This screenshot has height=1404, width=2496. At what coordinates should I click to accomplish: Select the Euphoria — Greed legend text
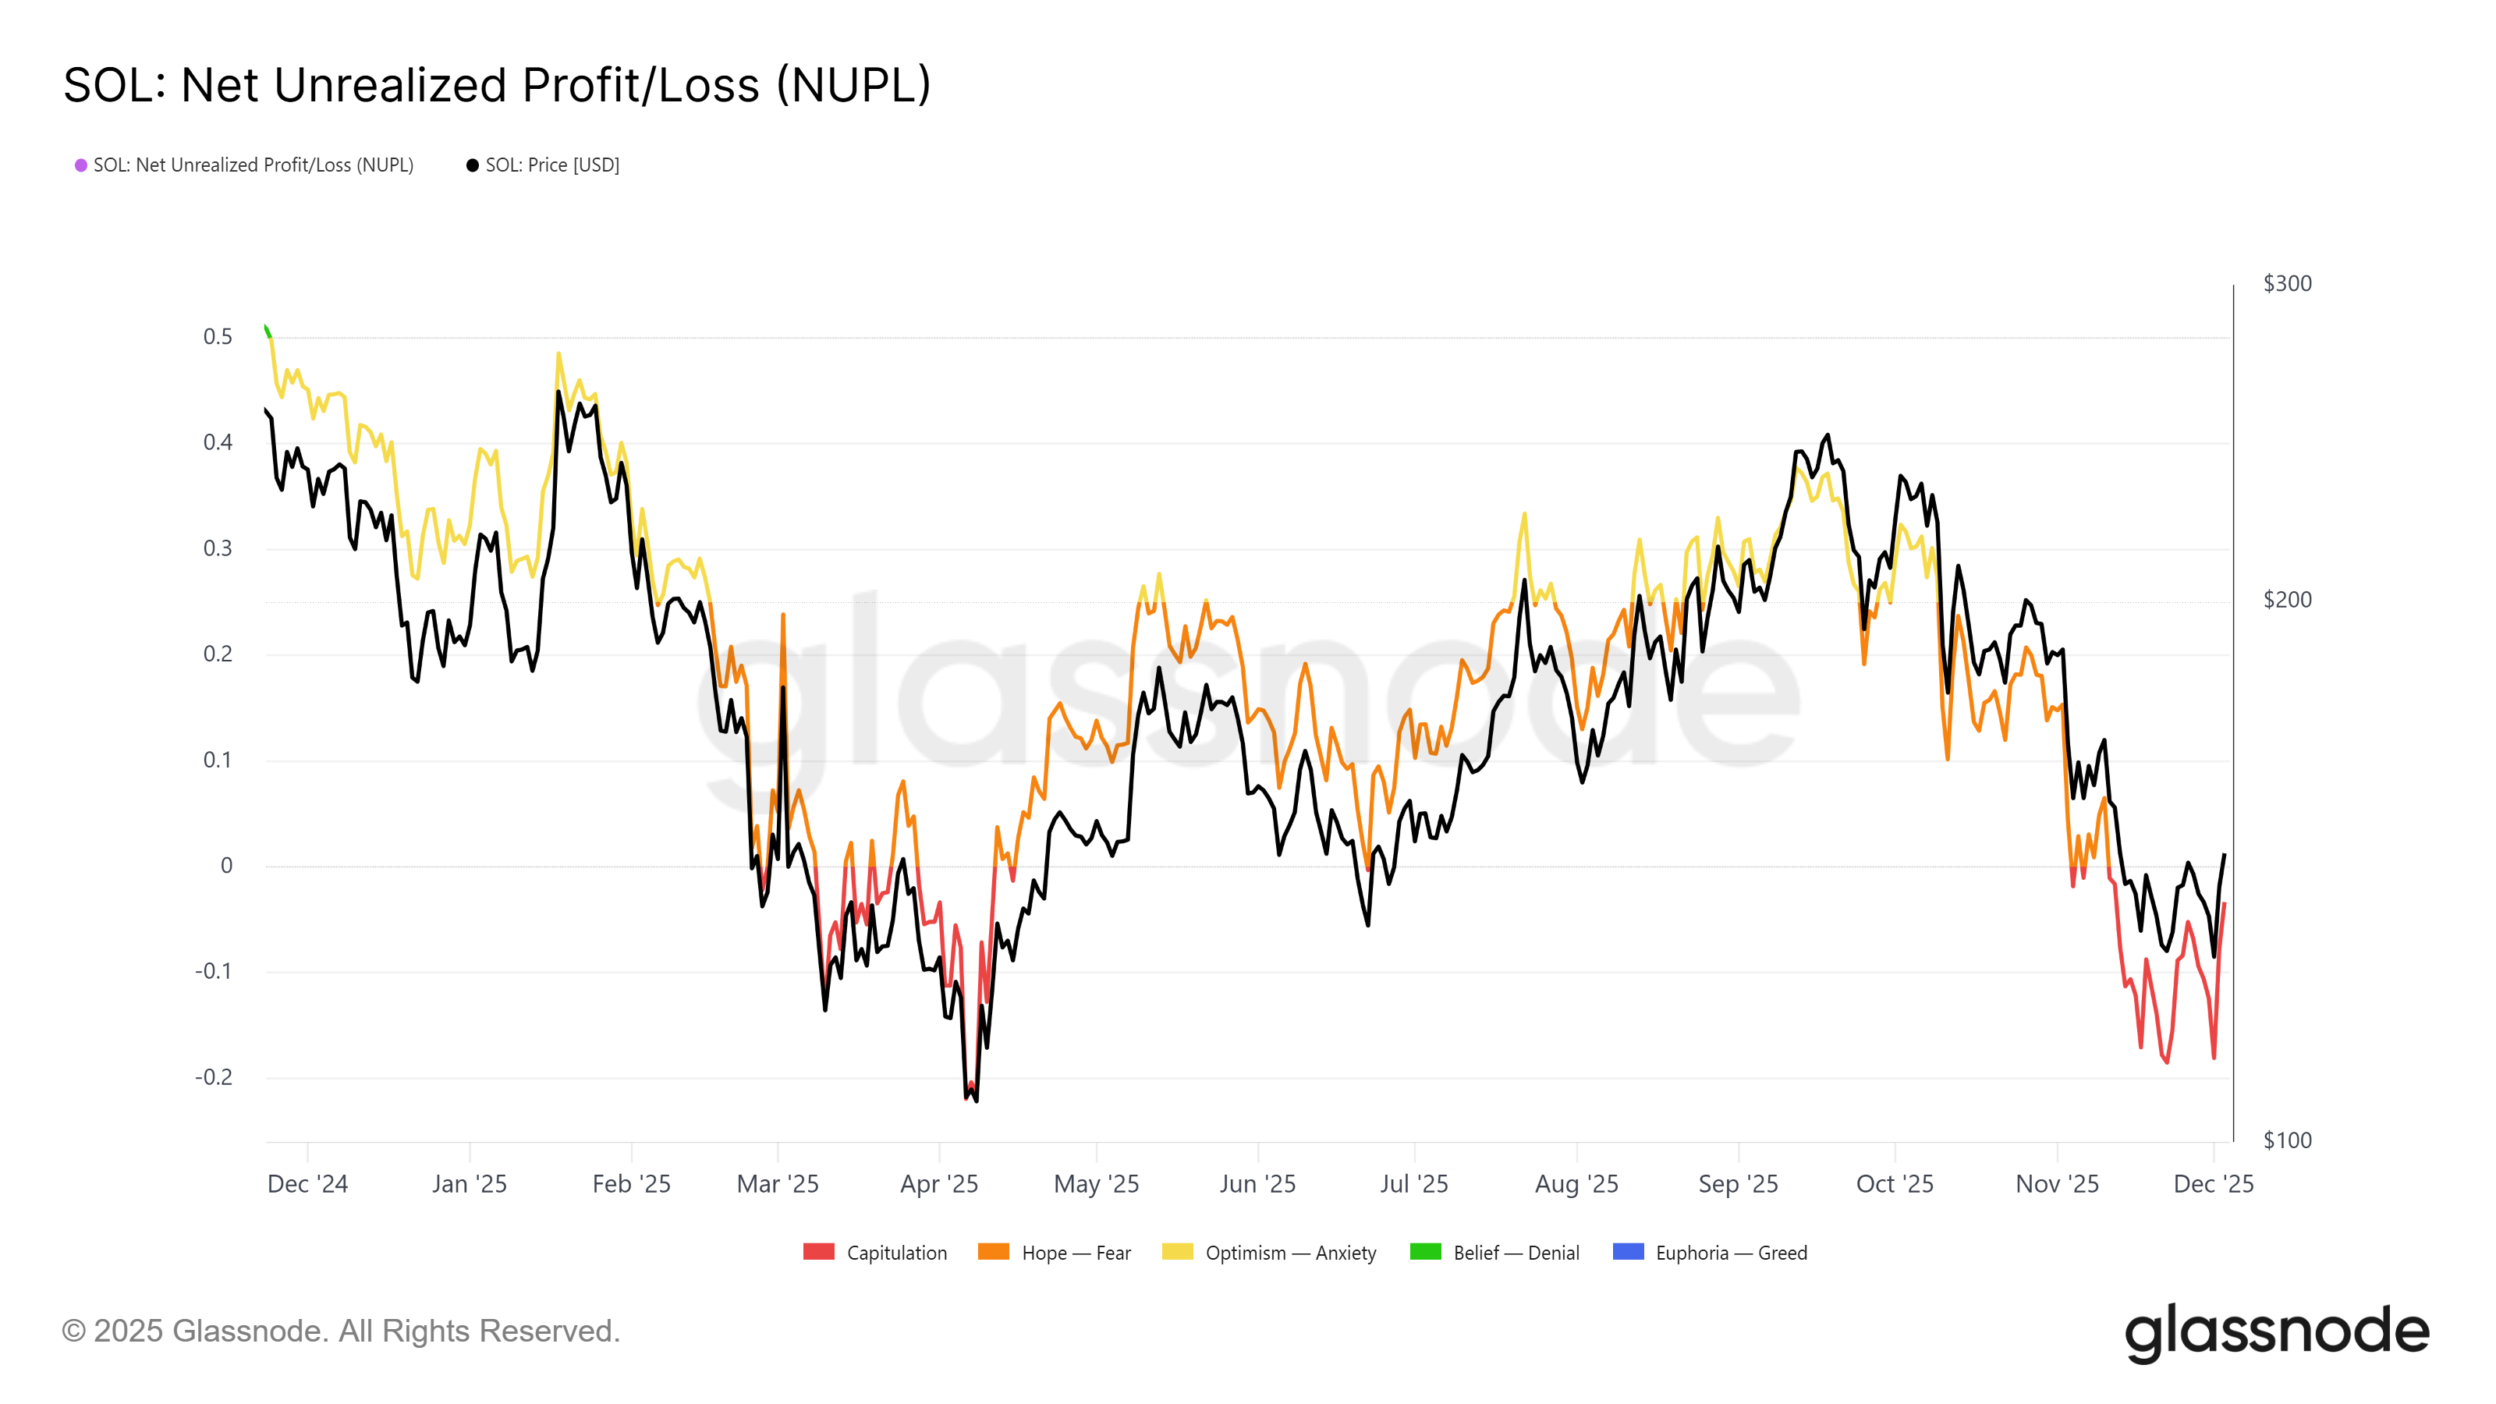pyautogui.click(x=1732, y=1253)
